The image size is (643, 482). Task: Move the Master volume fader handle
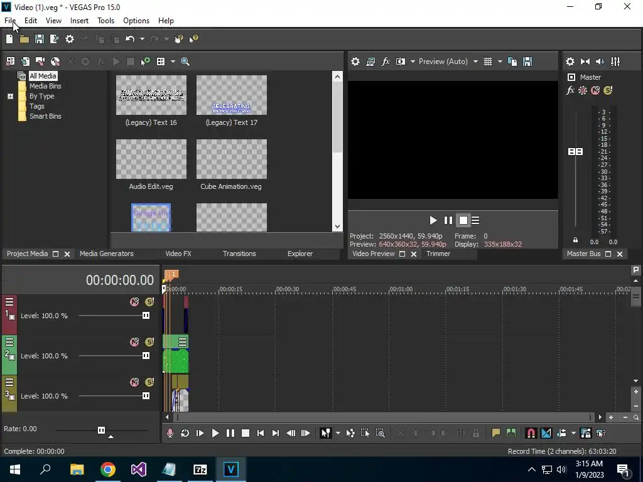[x=575, y=152]
